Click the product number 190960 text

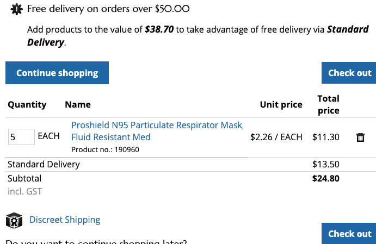point(105,149)
